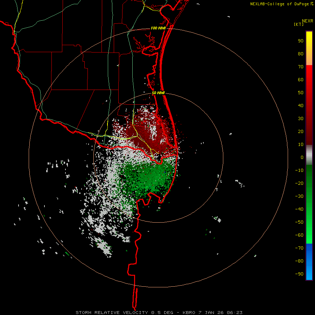
Task: Click the -10 value on velocity scale
Action: point(299,170)
